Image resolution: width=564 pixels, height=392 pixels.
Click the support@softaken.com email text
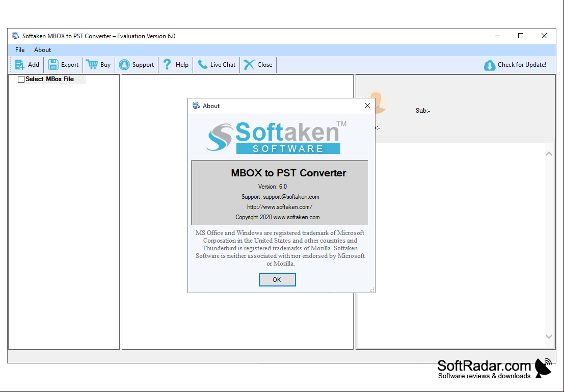(x=291, y=197)
